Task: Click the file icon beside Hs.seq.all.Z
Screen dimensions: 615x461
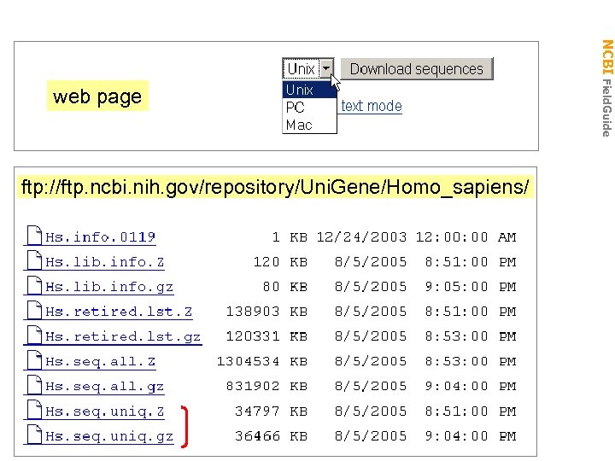Action: coord(34,360)
